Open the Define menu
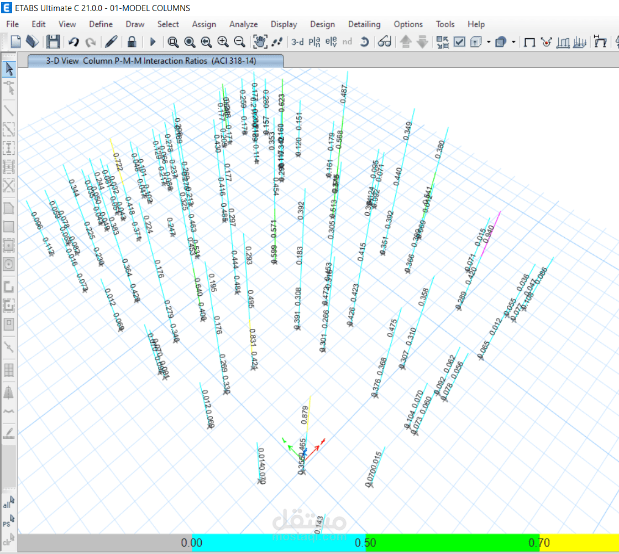Viewport: 619px width, 554px height. pyautogui.click(x=101, y=24)
